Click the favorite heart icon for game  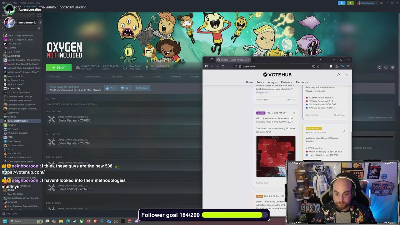tap(392, 67)
